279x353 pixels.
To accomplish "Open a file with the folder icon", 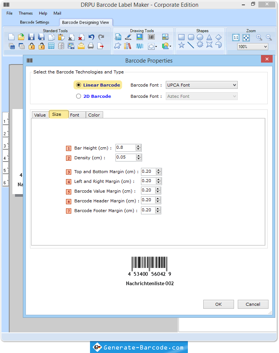I will coord(21,37).
